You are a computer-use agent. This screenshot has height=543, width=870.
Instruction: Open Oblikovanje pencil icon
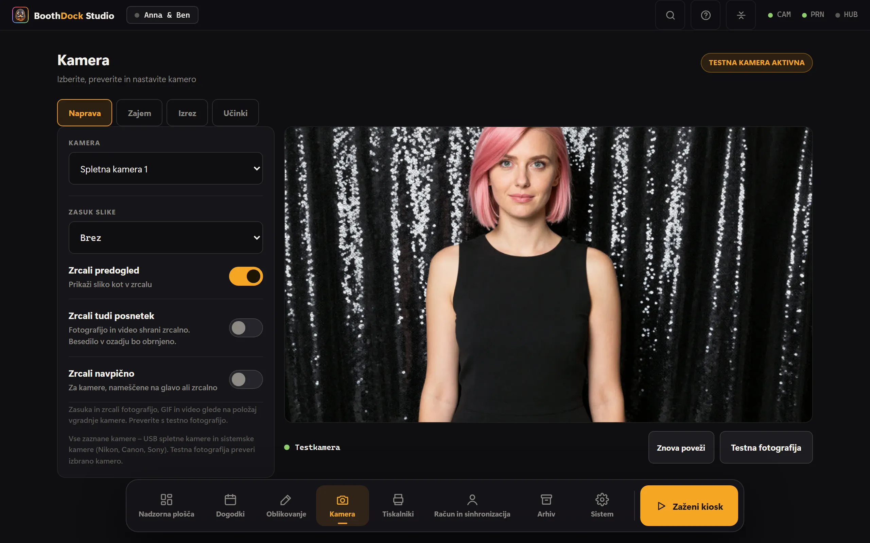286,505
